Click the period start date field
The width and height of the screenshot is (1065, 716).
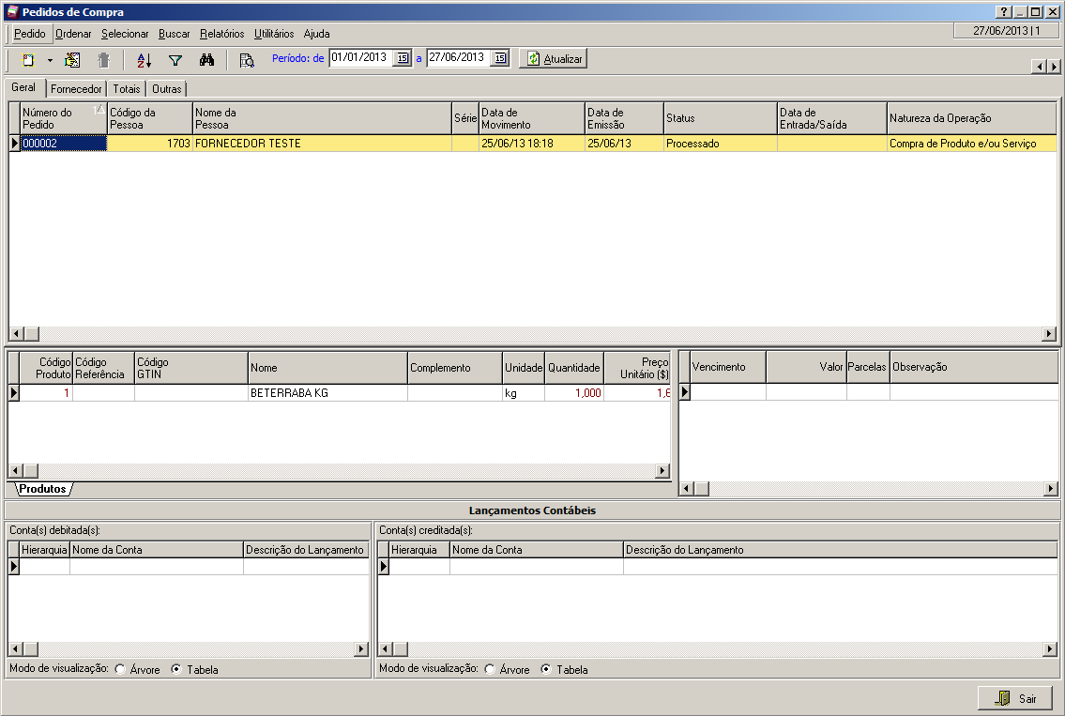[x=360, y=58]
